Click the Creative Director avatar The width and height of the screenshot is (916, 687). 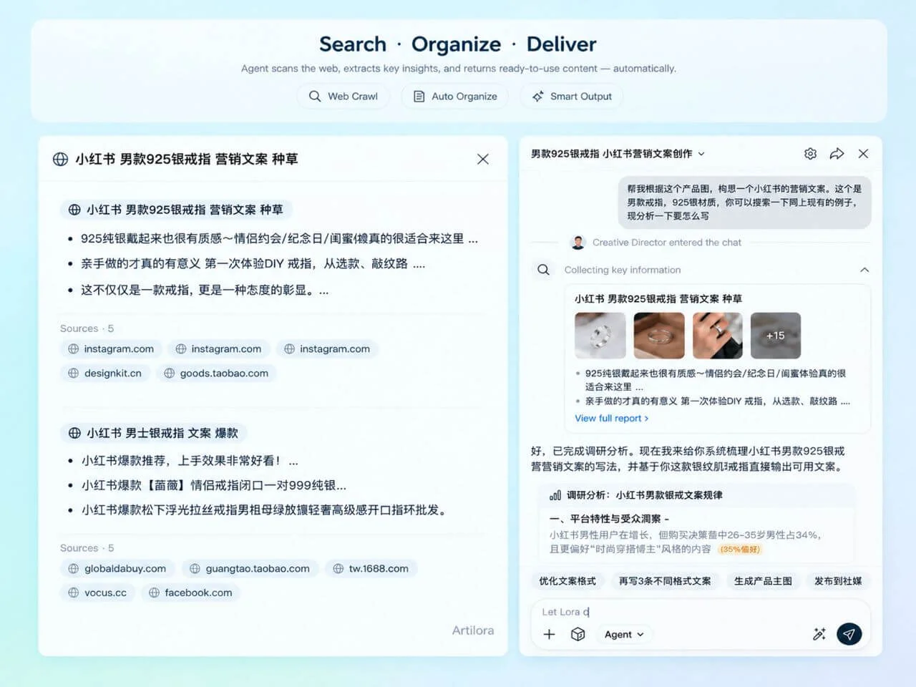point(578,243)
